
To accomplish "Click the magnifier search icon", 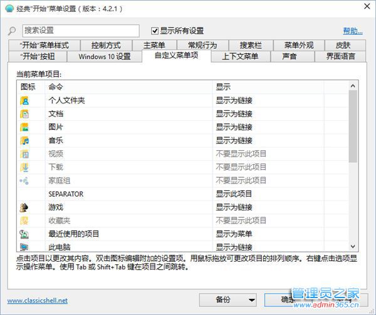I will tap(12, 31).
